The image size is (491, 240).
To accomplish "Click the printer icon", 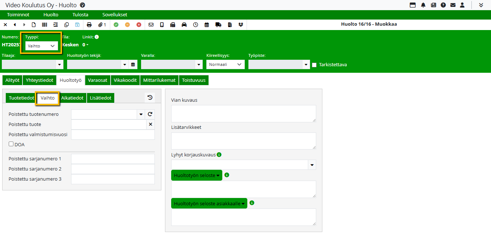I will tap(89, 25).
